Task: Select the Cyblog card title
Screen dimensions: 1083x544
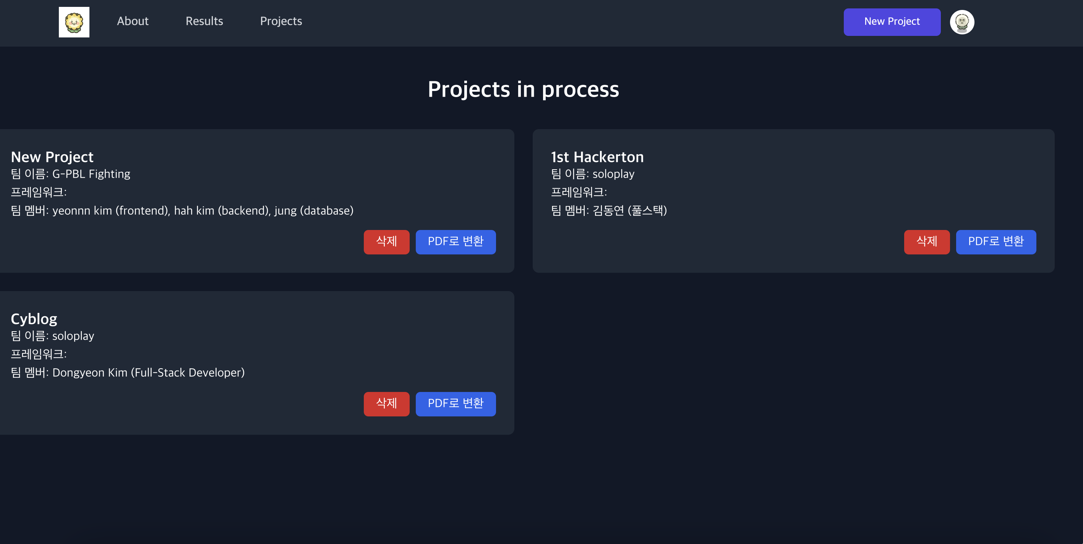Action: [34, 319]
